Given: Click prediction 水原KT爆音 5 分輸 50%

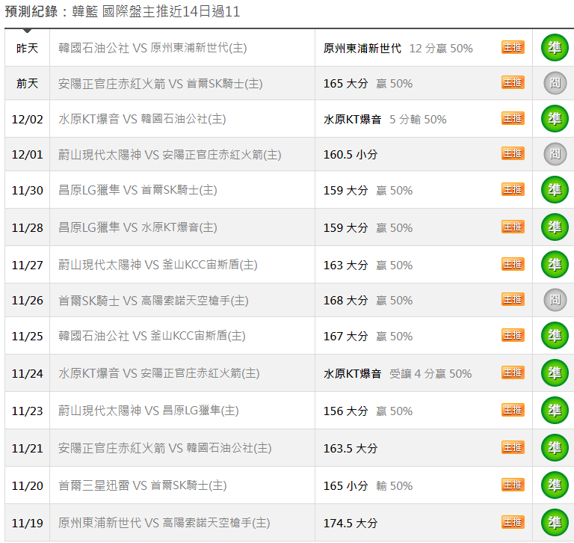Looking at the screenshot, I should (385, 120).
